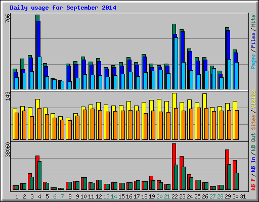The width and height of the screenshot is (259, 202).
Task: Click day number 16 on the x-axis
Action: 129,196
